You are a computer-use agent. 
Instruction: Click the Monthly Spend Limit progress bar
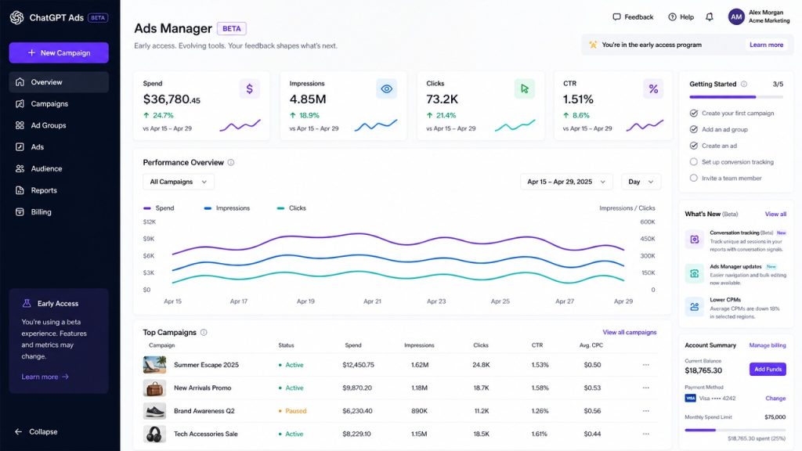click(735, 430)
